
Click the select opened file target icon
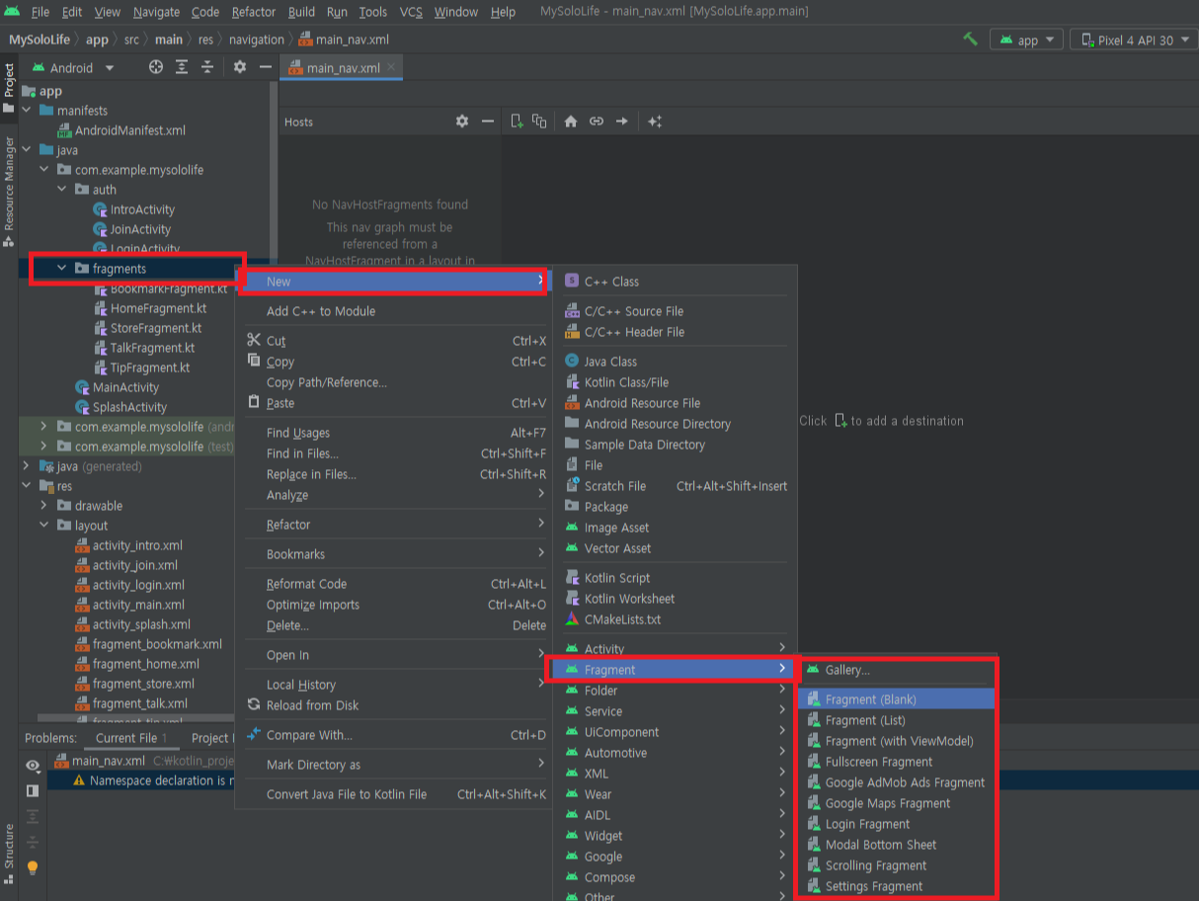(x=156, y=67)
